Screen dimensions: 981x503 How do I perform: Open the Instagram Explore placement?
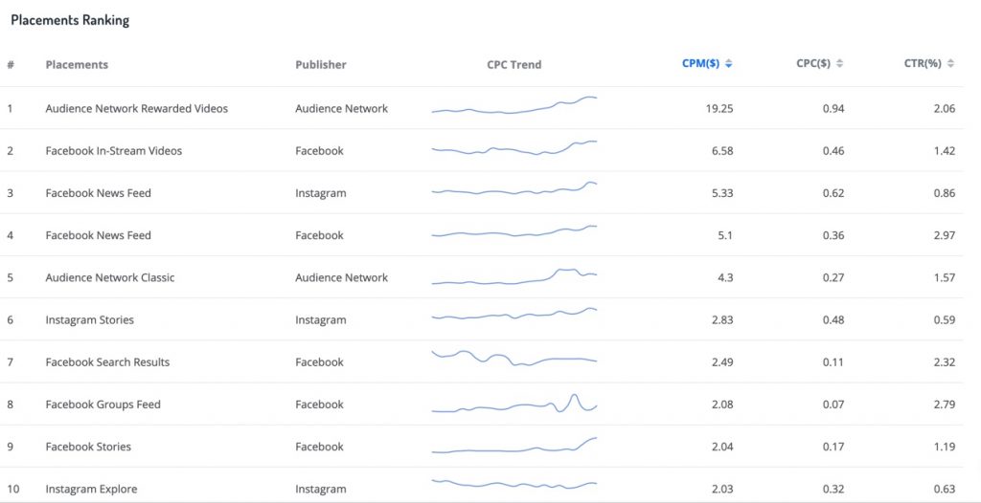(91, 489)
